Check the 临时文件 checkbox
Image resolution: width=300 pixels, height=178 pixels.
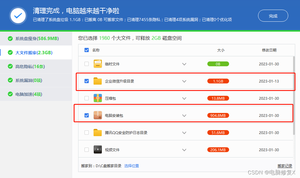point(87,64)
